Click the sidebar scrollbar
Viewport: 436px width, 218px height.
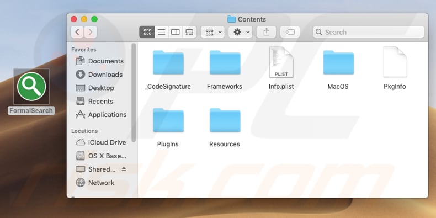pyautogui.click(x=134, y=93)
